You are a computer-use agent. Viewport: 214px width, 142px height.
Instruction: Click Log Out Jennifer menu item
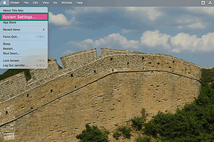point(15,65)
